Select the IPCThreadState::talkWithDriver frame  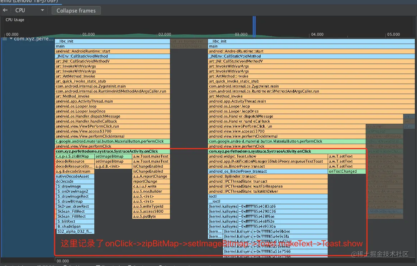[x=268, y=192]
